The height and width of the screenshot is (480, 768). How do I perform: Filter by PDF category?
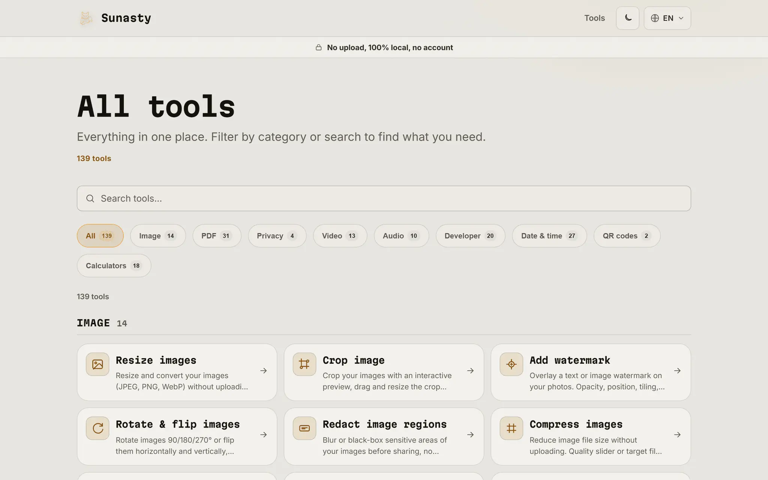pos(217,236)
